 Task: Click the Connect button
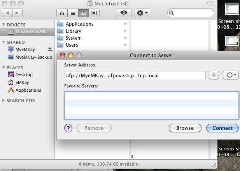tap(222, 128)
